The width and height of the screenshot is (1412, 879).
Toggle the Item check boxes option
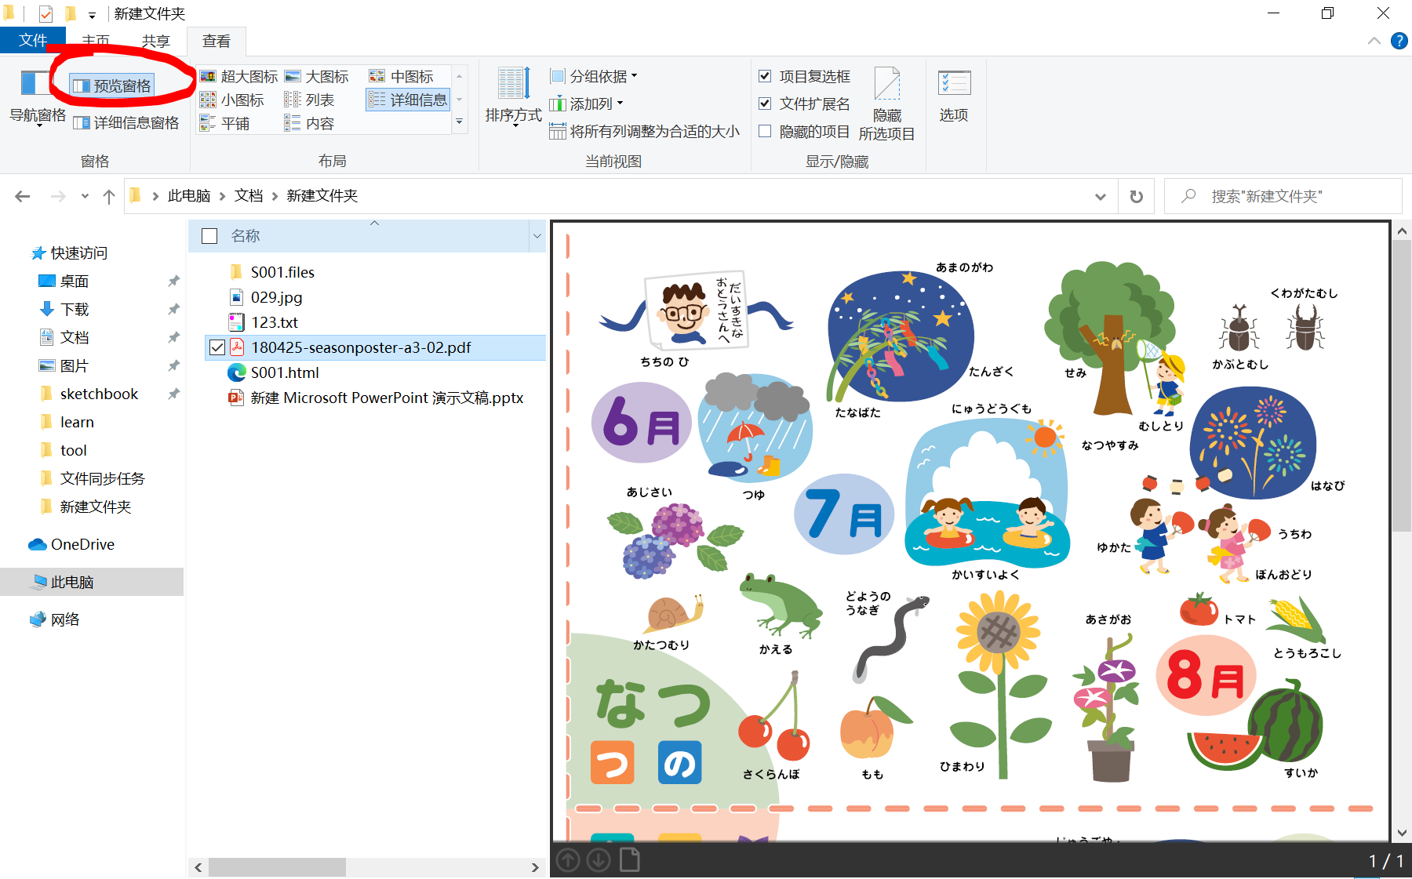click(x=765, y=76)
